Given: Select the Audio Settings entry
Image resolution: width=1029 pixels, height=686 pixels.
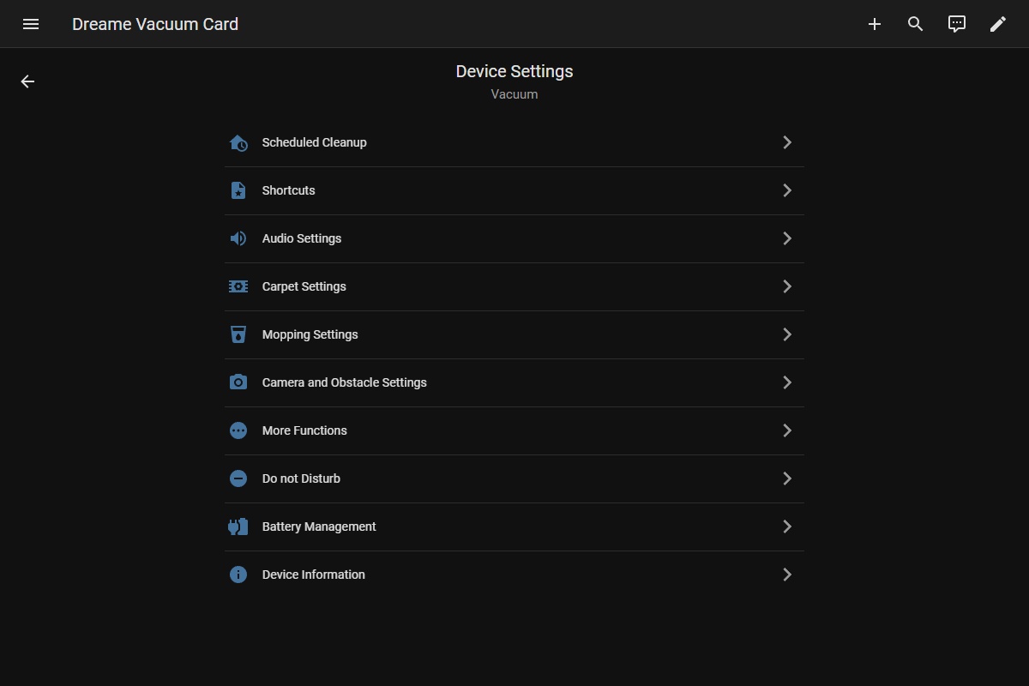Looking at the screenshot, I should point(514,238).
